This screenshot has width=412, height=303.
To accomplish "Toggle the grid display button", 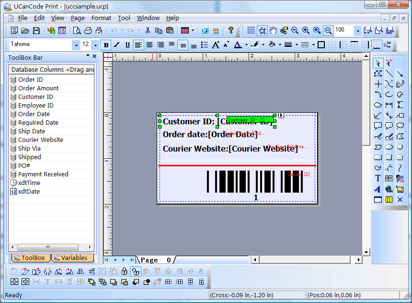I will click(251, 31).
